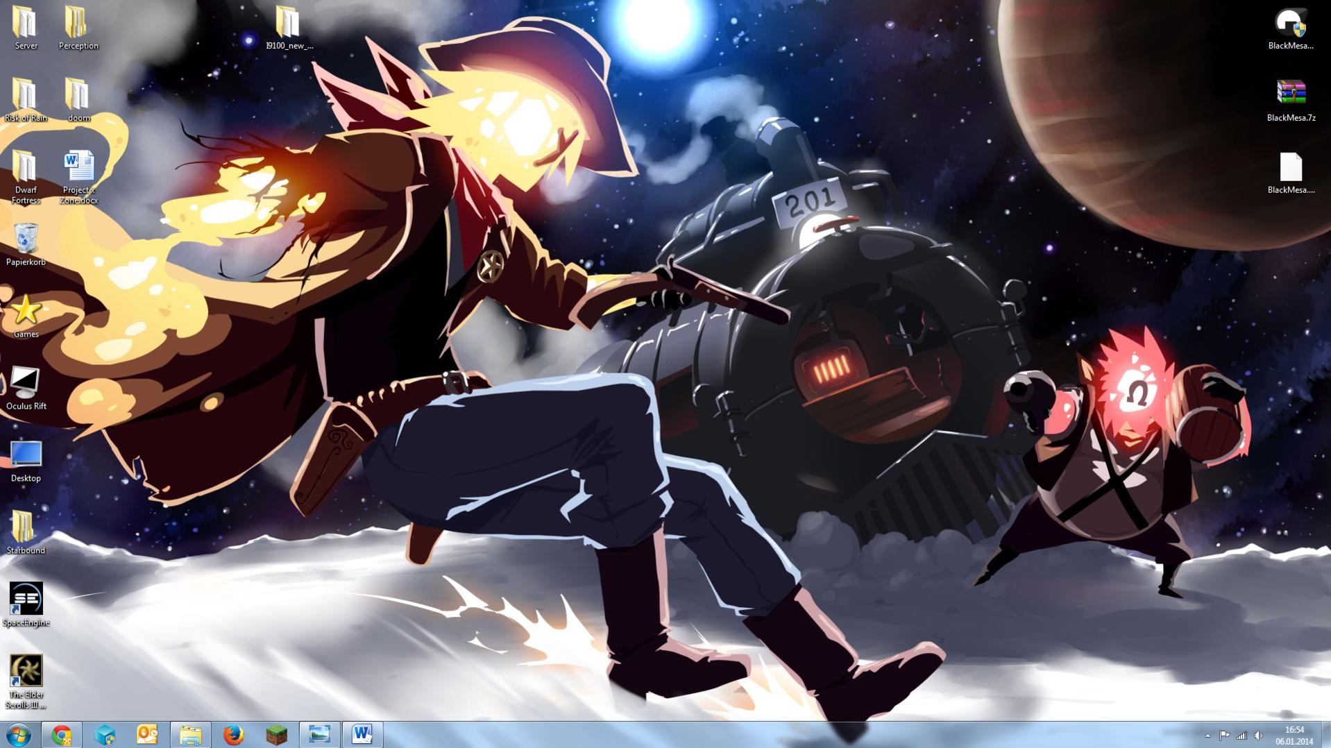Open the Action Center flag icon
This screenshot has height=748, width=1331.
click(x=1224, y=736)
